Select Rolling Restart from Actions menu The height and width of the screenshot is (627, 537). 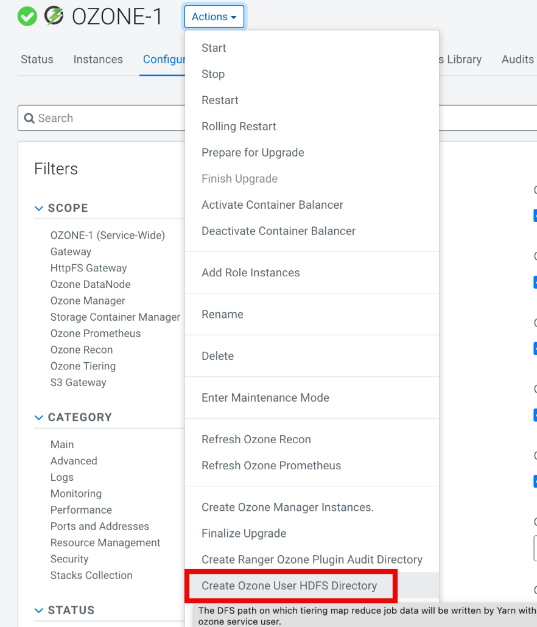click(x=239, y=127)
